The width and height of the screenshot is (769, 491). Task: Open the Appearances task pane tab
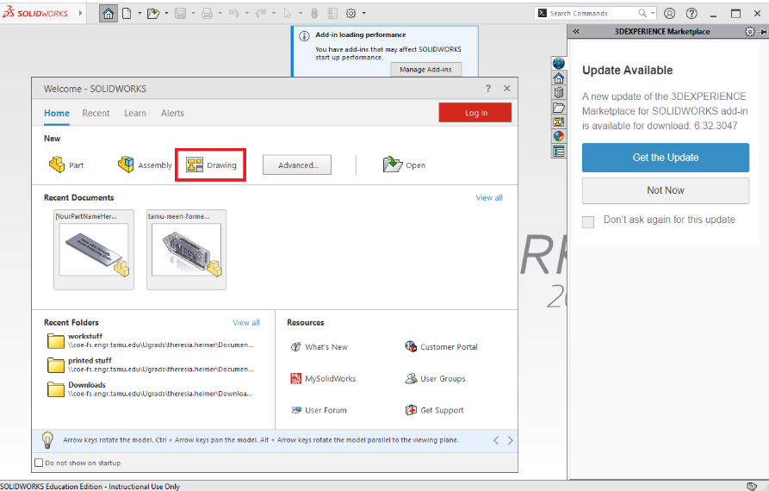pyautogui.click(x=559, y=136)
